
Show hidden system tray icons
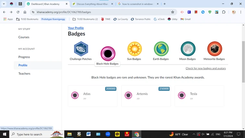194,134
